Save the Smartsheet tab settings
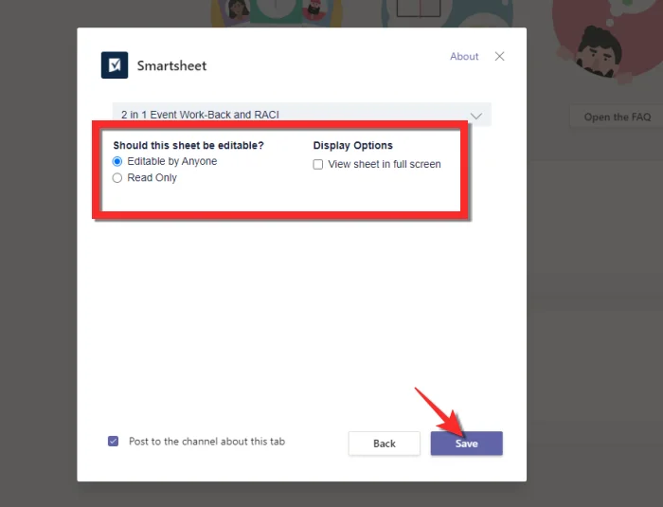 [466, 444]
